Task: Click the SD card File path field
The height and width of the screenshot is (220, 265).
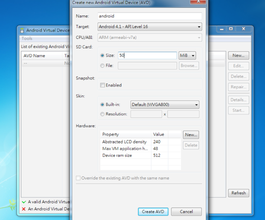Action: coord(147,66)
